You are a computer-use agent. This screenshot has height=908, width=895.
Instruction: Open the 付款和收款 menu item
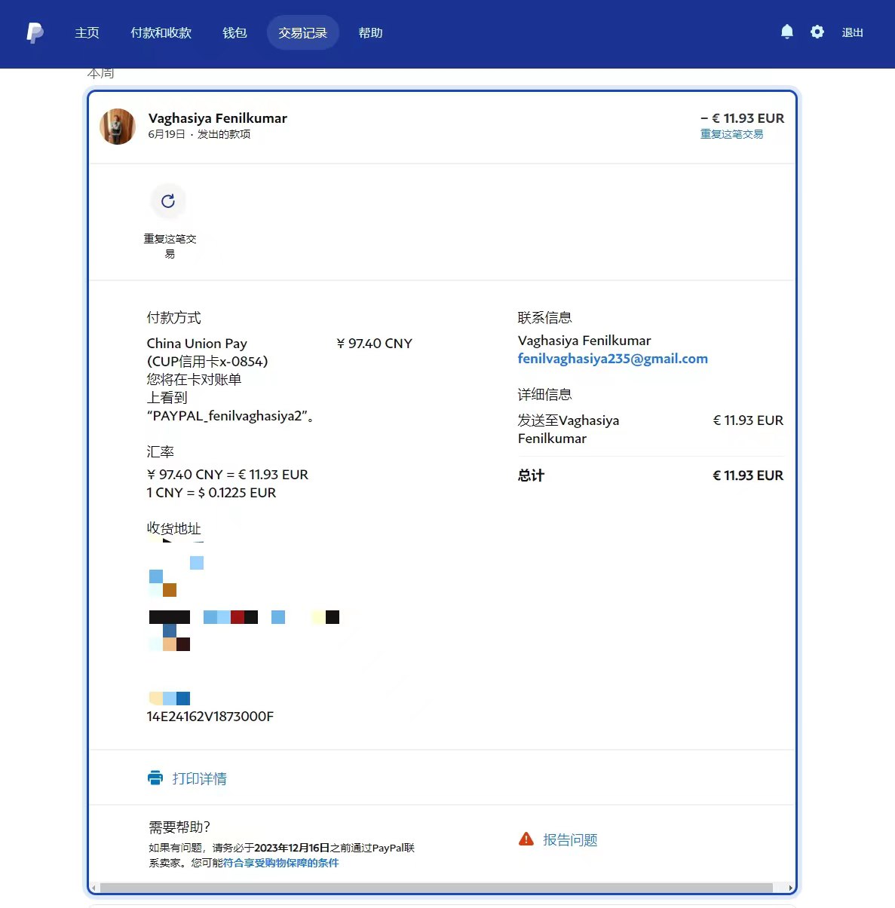pyautogui.click(x=161, y=33)
